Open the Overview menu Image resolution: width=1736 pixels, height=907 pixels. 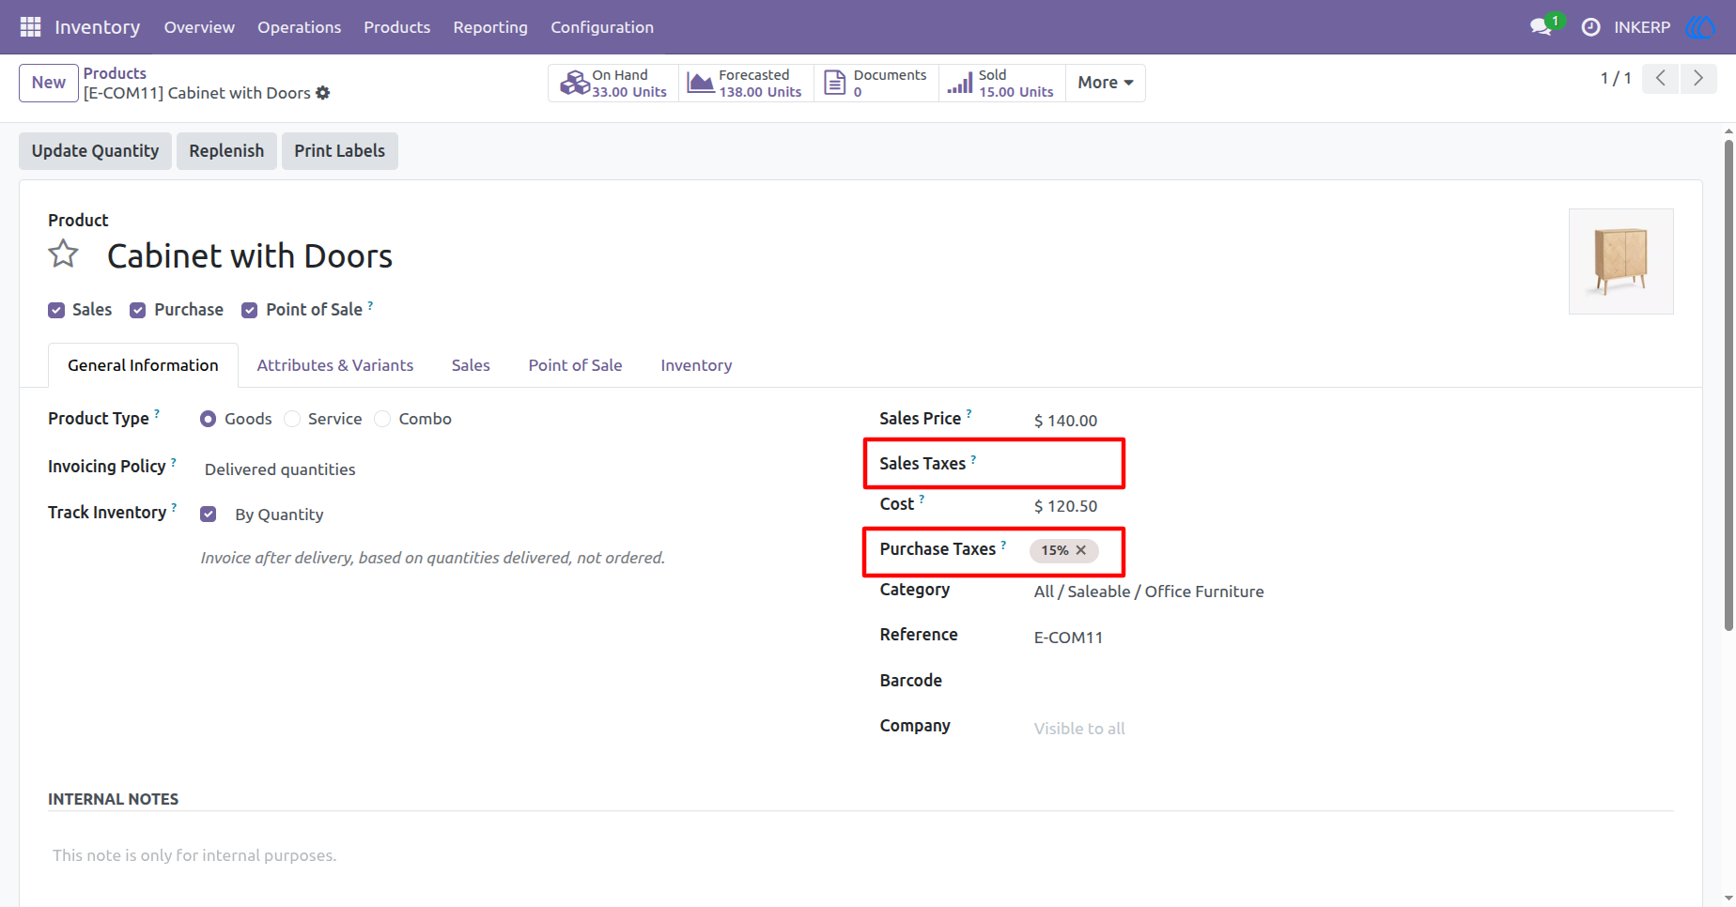(x=199, y=27)
